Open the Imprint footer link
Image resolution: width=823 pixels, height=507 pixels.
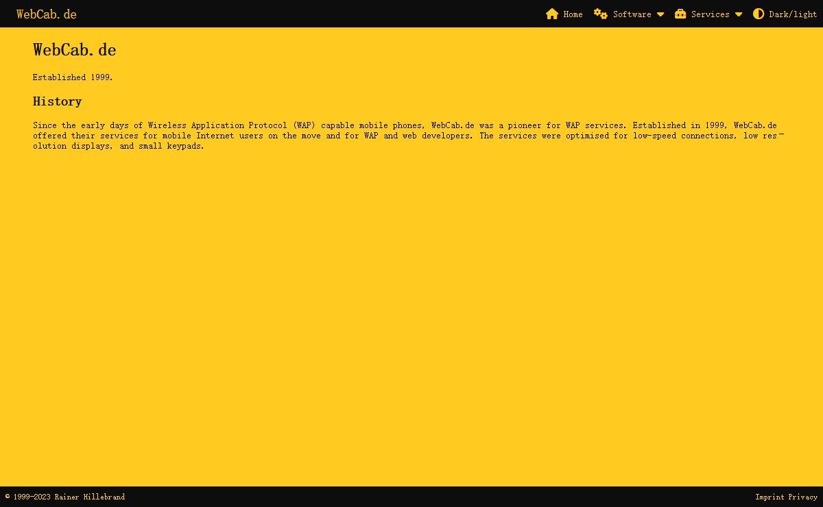click(770, 497)
